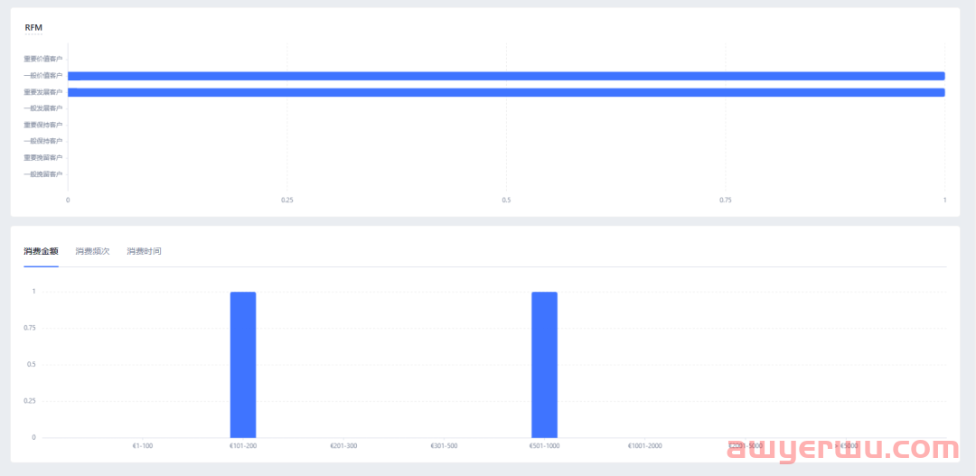Select the €501-1000 blue column
The height and width of the screenshot is (476, 976).
(544, 364)
